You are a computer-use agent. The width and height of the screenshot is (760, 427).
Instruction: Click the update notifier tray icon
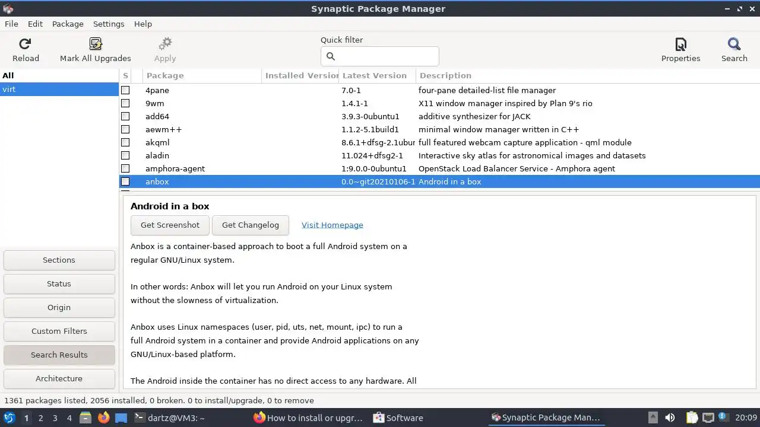pos(724,418)
